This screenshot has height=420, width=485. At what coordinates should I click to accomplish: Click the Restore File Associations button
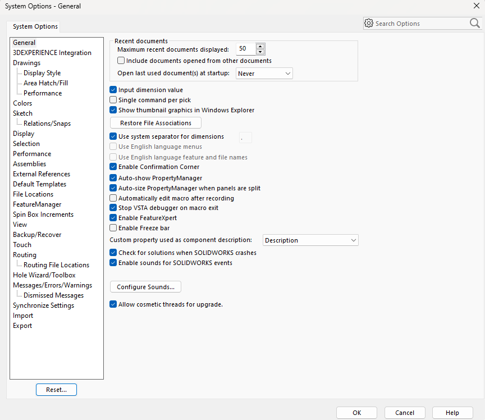coord(155,123)
